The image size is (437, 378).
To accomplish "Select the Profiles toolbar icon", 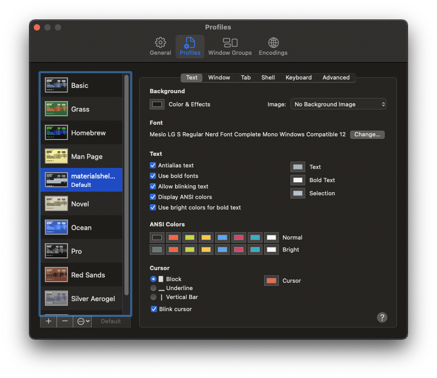I will coord(190,46).
